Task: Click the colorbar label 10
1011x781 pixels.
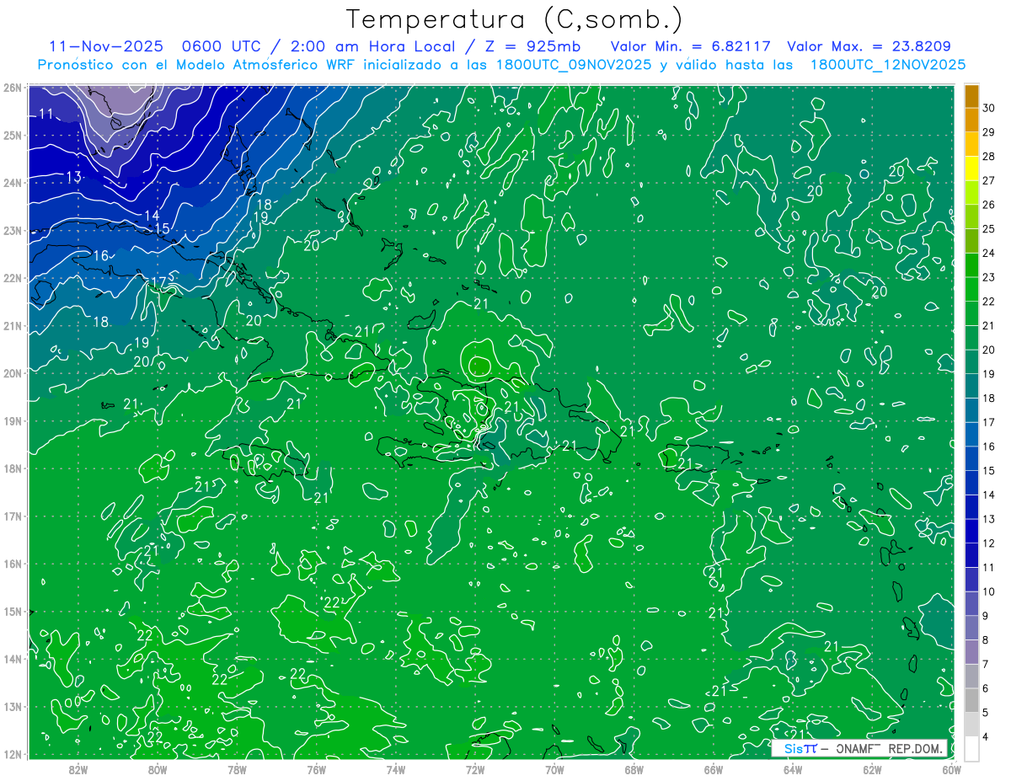Action: [x=989, y=591]
